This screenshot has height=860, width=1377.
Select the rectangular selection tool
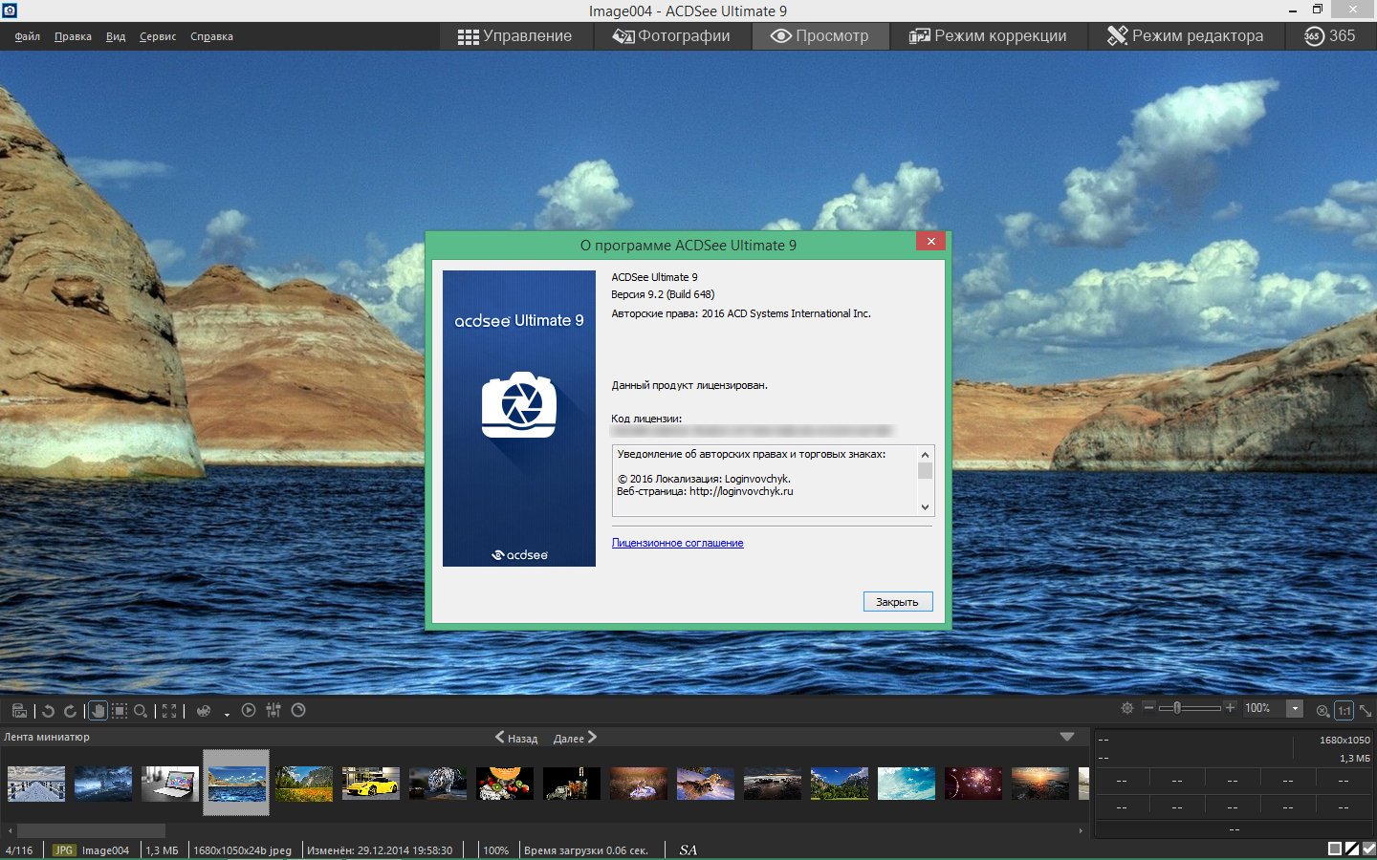(x=119, y=710)
